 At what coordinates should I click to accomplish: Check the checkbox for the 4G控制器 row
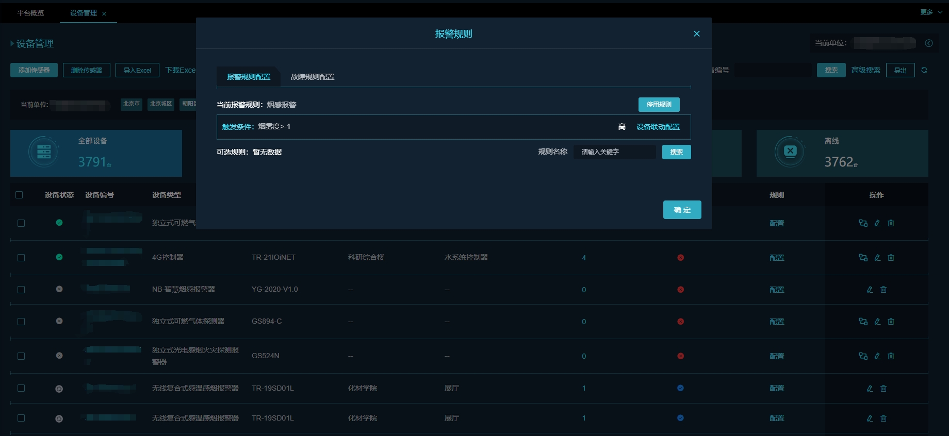tap(21, 258)
